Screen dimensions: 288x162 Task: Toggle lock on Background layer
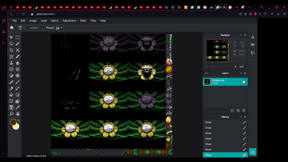(x=244, y=82)
